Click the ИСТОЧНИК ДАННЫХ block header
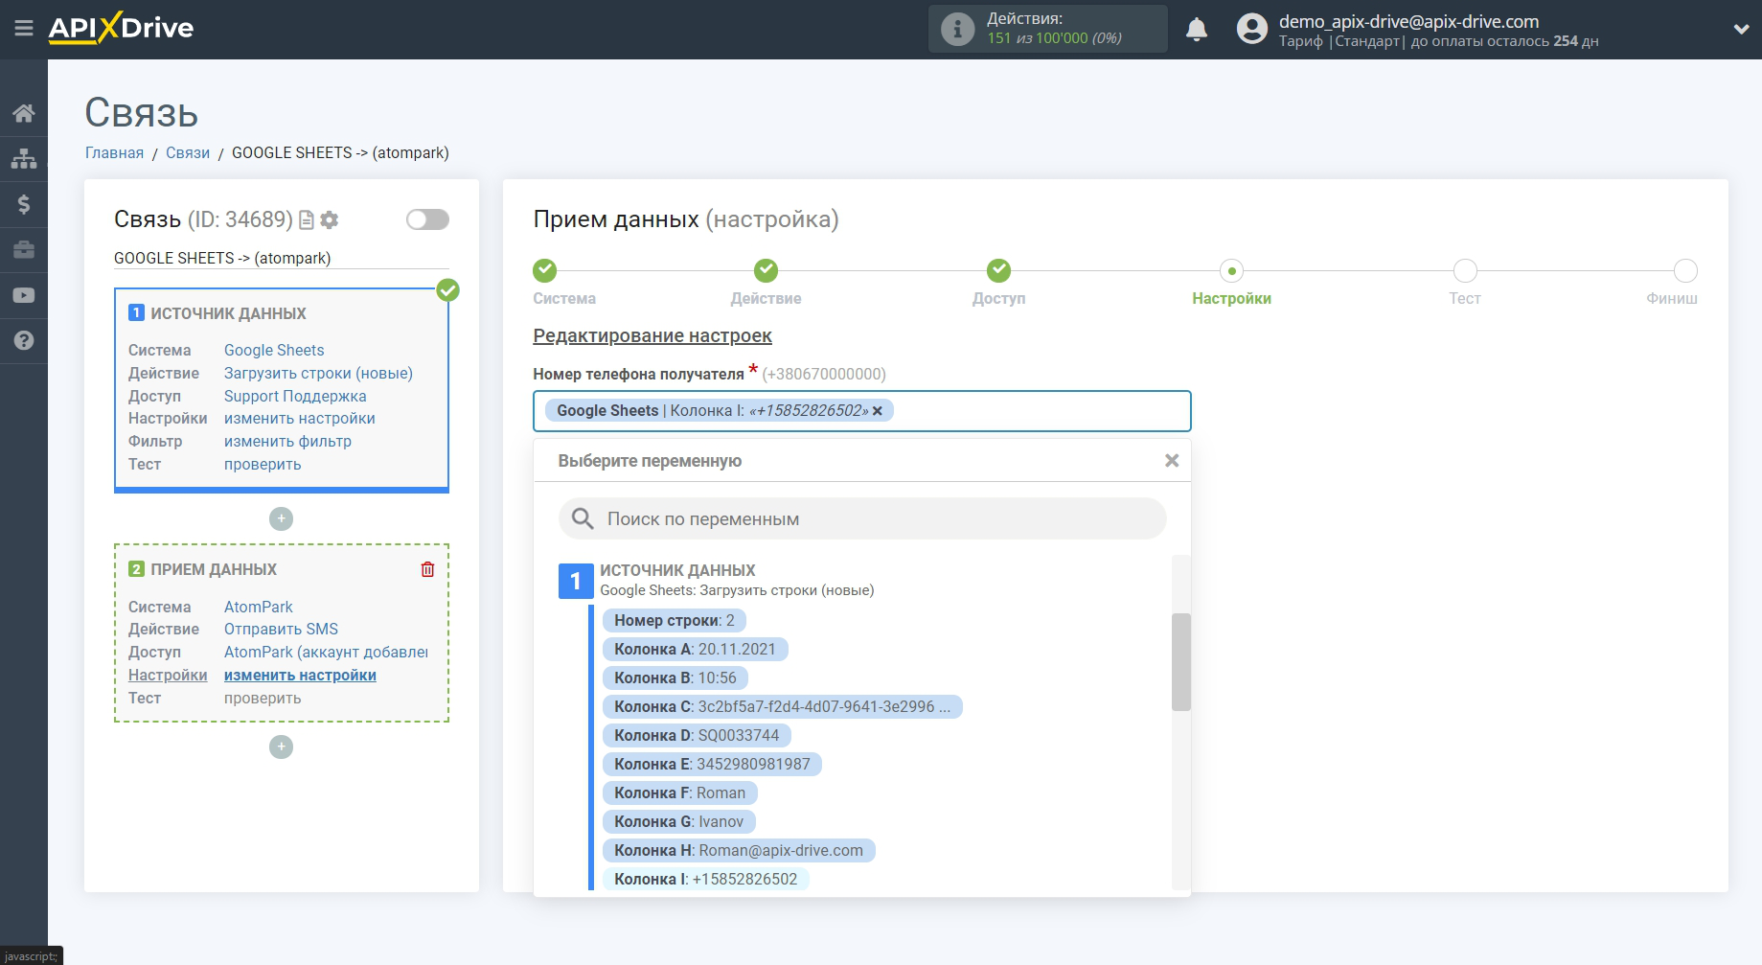Screen dimensions: 1762x965 pyautogui.click(x=228, y=313)
